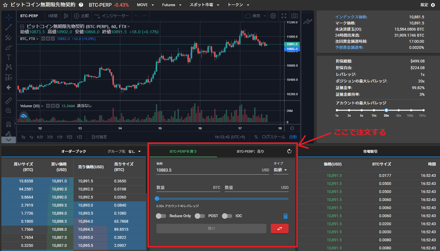
Task: Set account max leverage to 10x
Action: click(x=374, y=110)
